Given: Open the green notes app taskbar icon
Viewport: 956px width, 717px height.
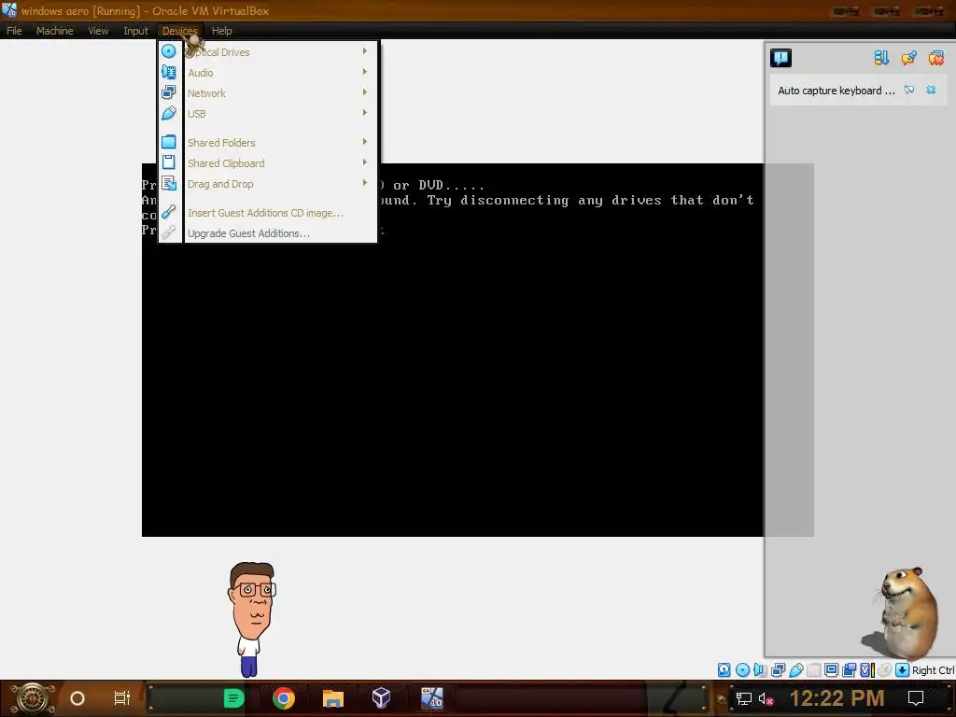Looking at the screenshot, I should pyautogui.click(x=233, y=698).
